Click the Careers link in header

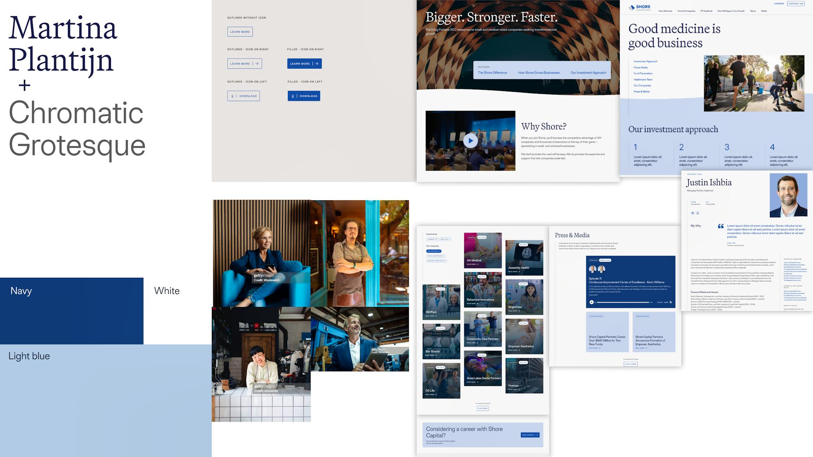point(779,4)
